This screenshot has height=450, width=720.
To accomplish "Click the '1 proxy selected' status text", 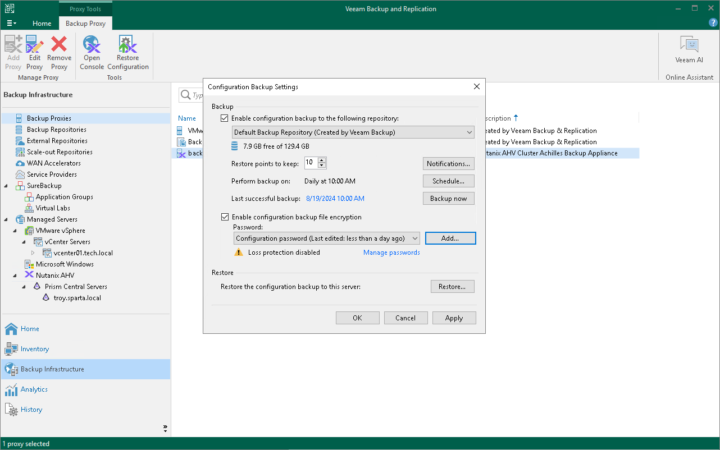I will (26, 444).
